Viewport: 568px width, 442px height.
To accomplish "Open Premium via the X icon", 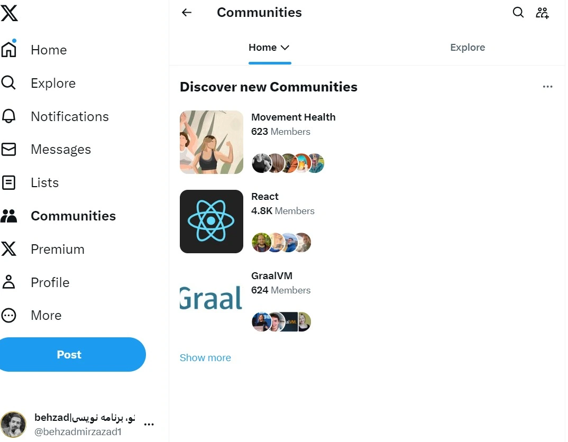I will point(9,248).
